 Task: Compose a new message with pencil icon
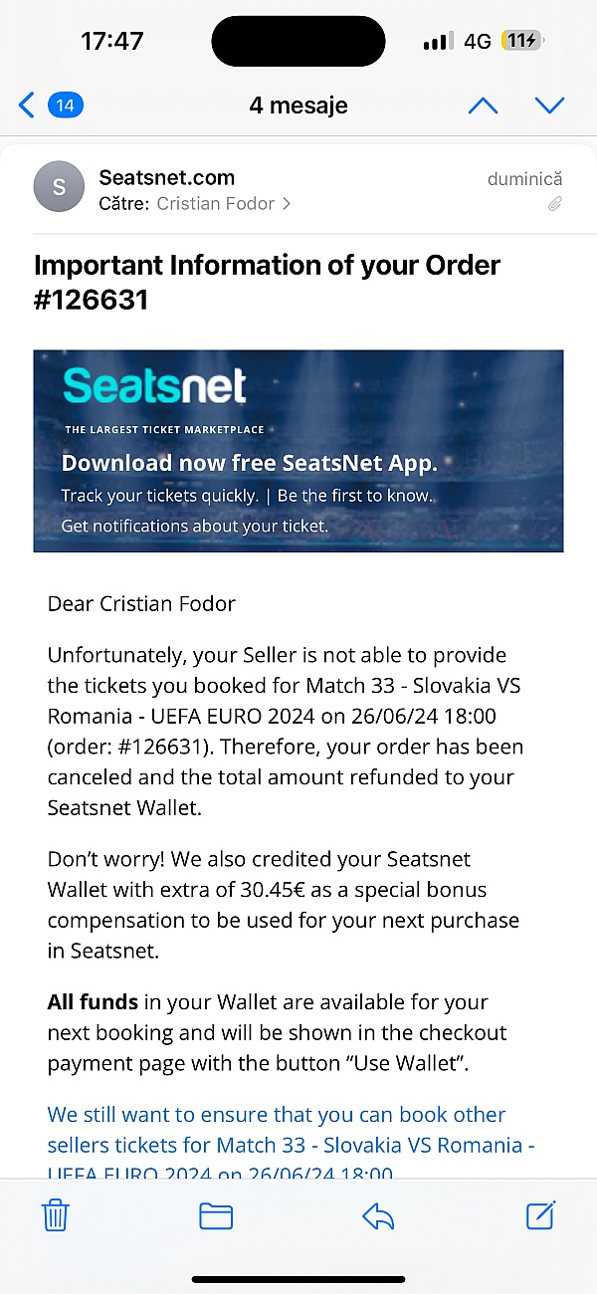(540, 1214)
